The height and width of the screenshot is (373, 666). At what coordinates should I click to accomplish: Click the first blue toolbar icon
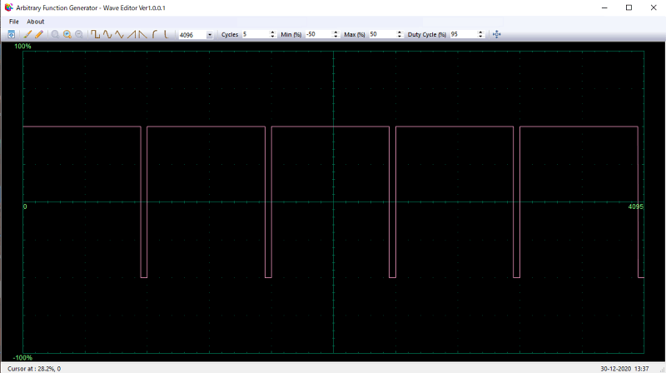11,34
